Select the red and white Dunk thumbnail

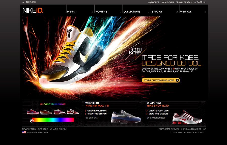73,112
